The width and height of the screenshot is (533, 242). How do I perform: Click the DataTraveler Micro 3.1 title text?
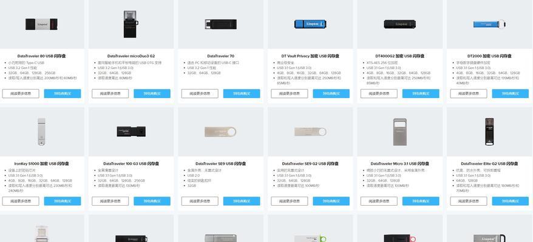pyautogui.click(x=399, y=163)
